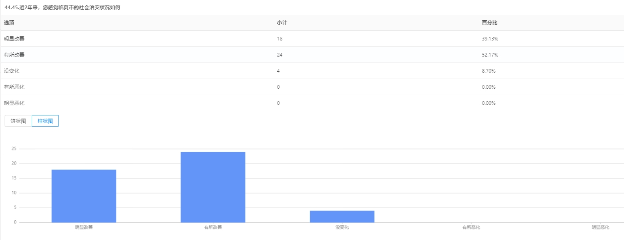The image size is (624, 240).
Task: Click the blue 明显改善 bar in chart
Action: pyautogui.click(x=84, y=196)
